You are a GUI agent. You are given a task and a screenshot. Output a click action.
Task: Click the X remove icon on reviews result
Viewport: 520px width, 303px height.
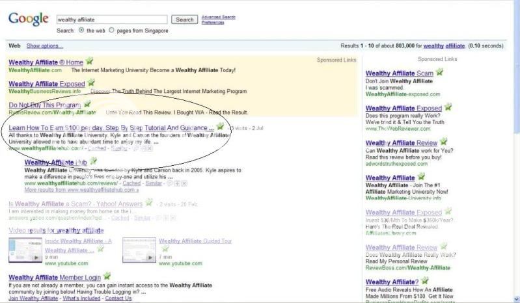pos(184,183)
